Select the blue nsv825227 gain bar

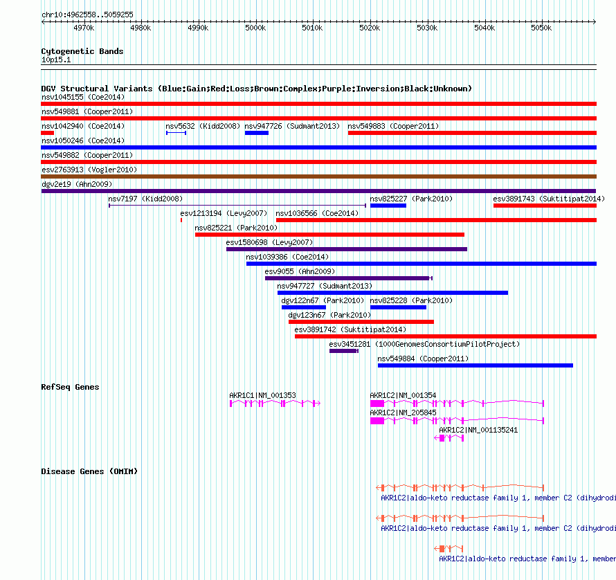pos(388,206)
